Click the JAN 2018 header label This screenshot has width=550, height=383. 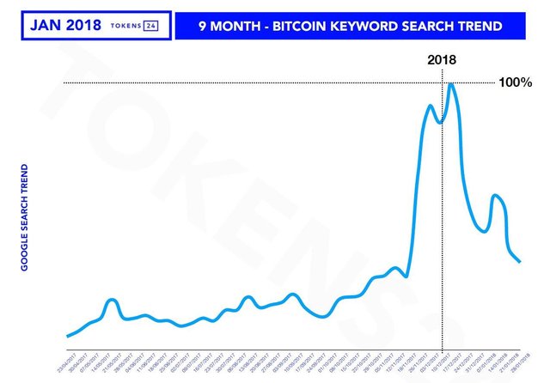tap(65, 25)
